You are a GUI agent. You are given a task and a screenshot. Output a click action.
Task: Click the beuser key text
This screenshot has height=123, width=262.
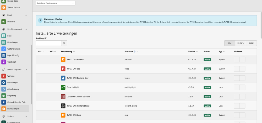click(127, 78)
